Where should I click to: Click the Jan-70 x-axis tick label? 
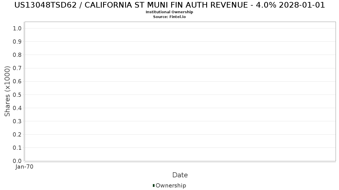(x=25, y=167)
